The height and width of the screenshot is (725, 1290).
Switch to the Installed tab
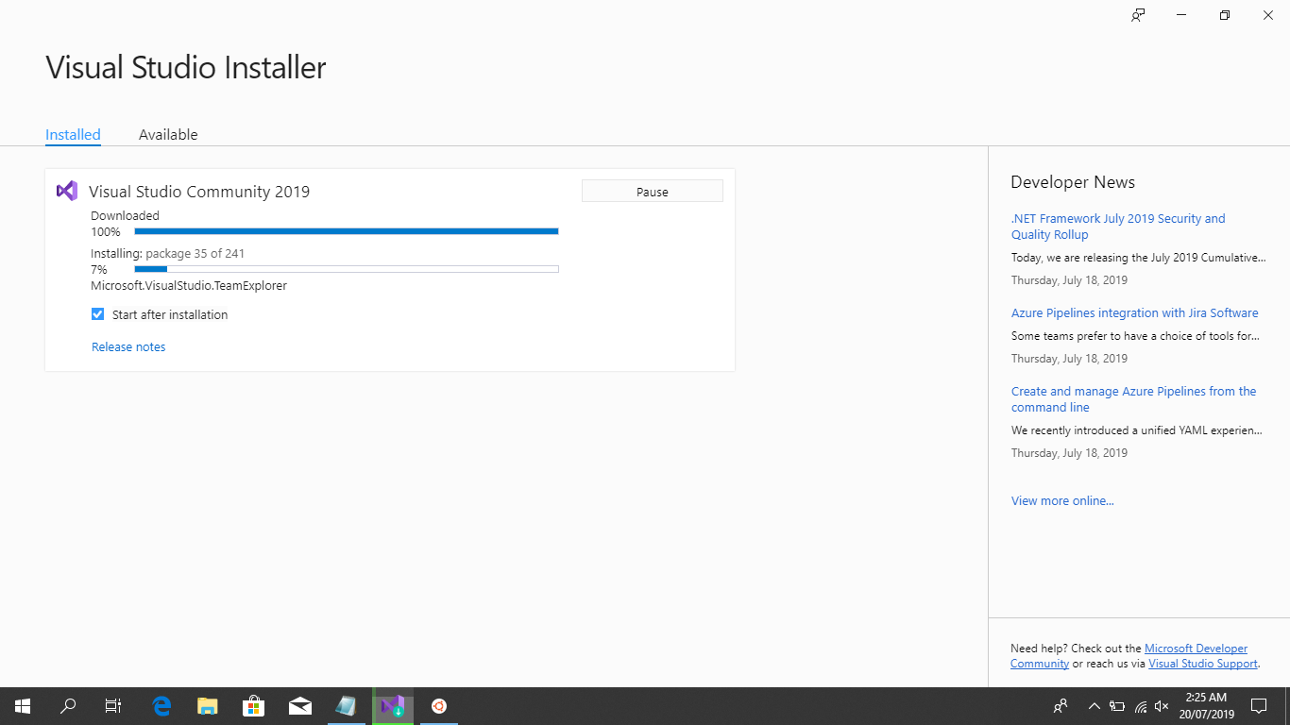(x=73, y=134)
